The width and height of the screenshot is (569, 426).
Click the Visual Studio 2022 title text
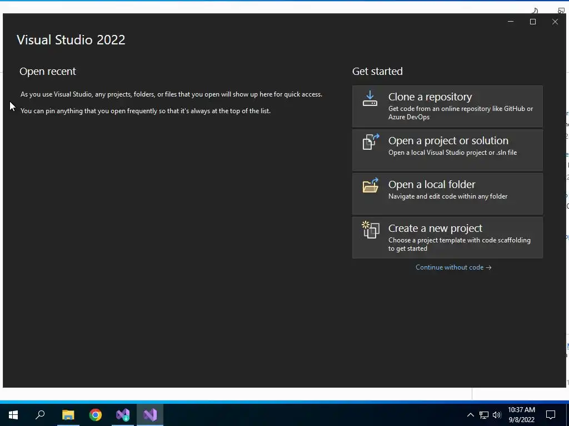coord(71,40)
